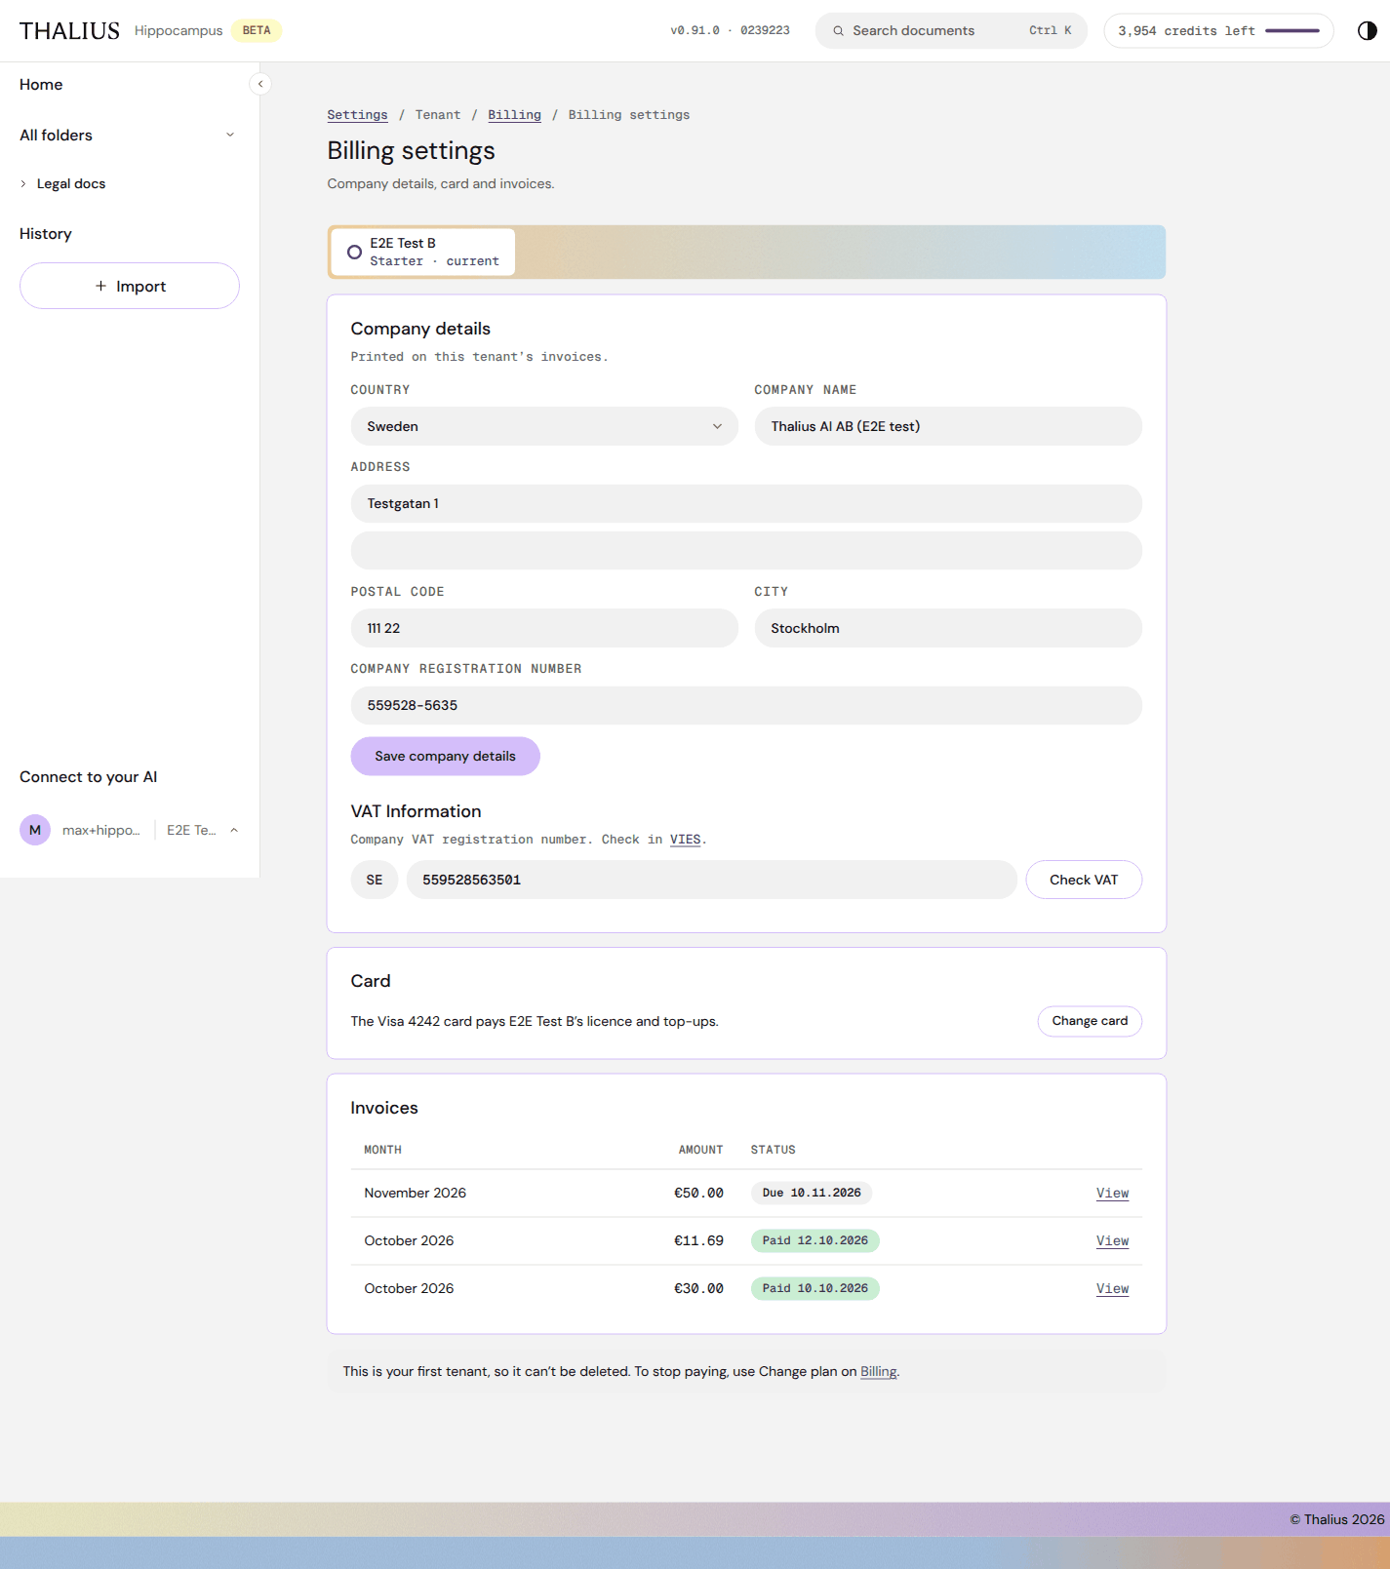
Task: Click the version text v0.91.0
Action: [695, 31]
